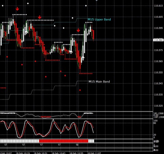
Task: Click the M15 Main Band label
Action: (x=99, y=82)
